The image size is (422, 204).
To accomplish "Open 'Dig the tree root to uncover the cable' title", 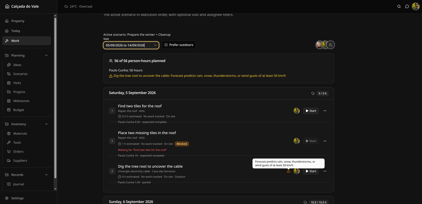I will (150, 166).
